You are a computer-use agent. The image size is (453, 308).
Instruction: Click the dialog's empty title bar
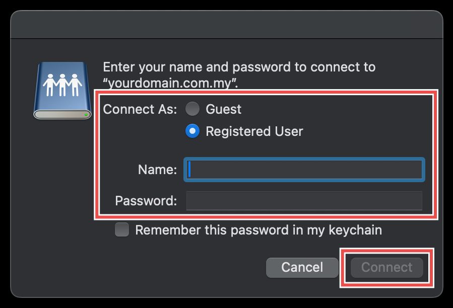pyautogui.click(x=226, y=24)
